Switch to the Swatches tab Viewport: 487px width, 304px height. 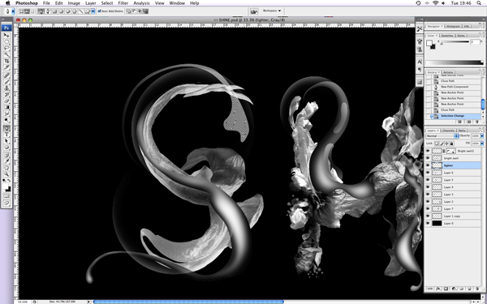click(x=447, y=36)
